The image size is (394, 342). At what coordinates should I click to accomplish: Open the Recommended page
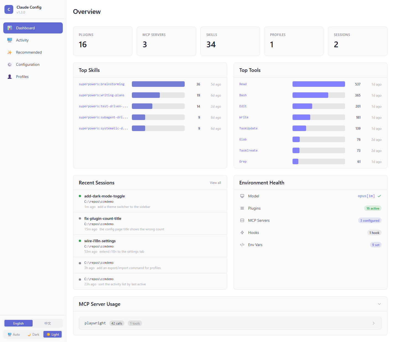pyautogui.click(x=33, y=52)
